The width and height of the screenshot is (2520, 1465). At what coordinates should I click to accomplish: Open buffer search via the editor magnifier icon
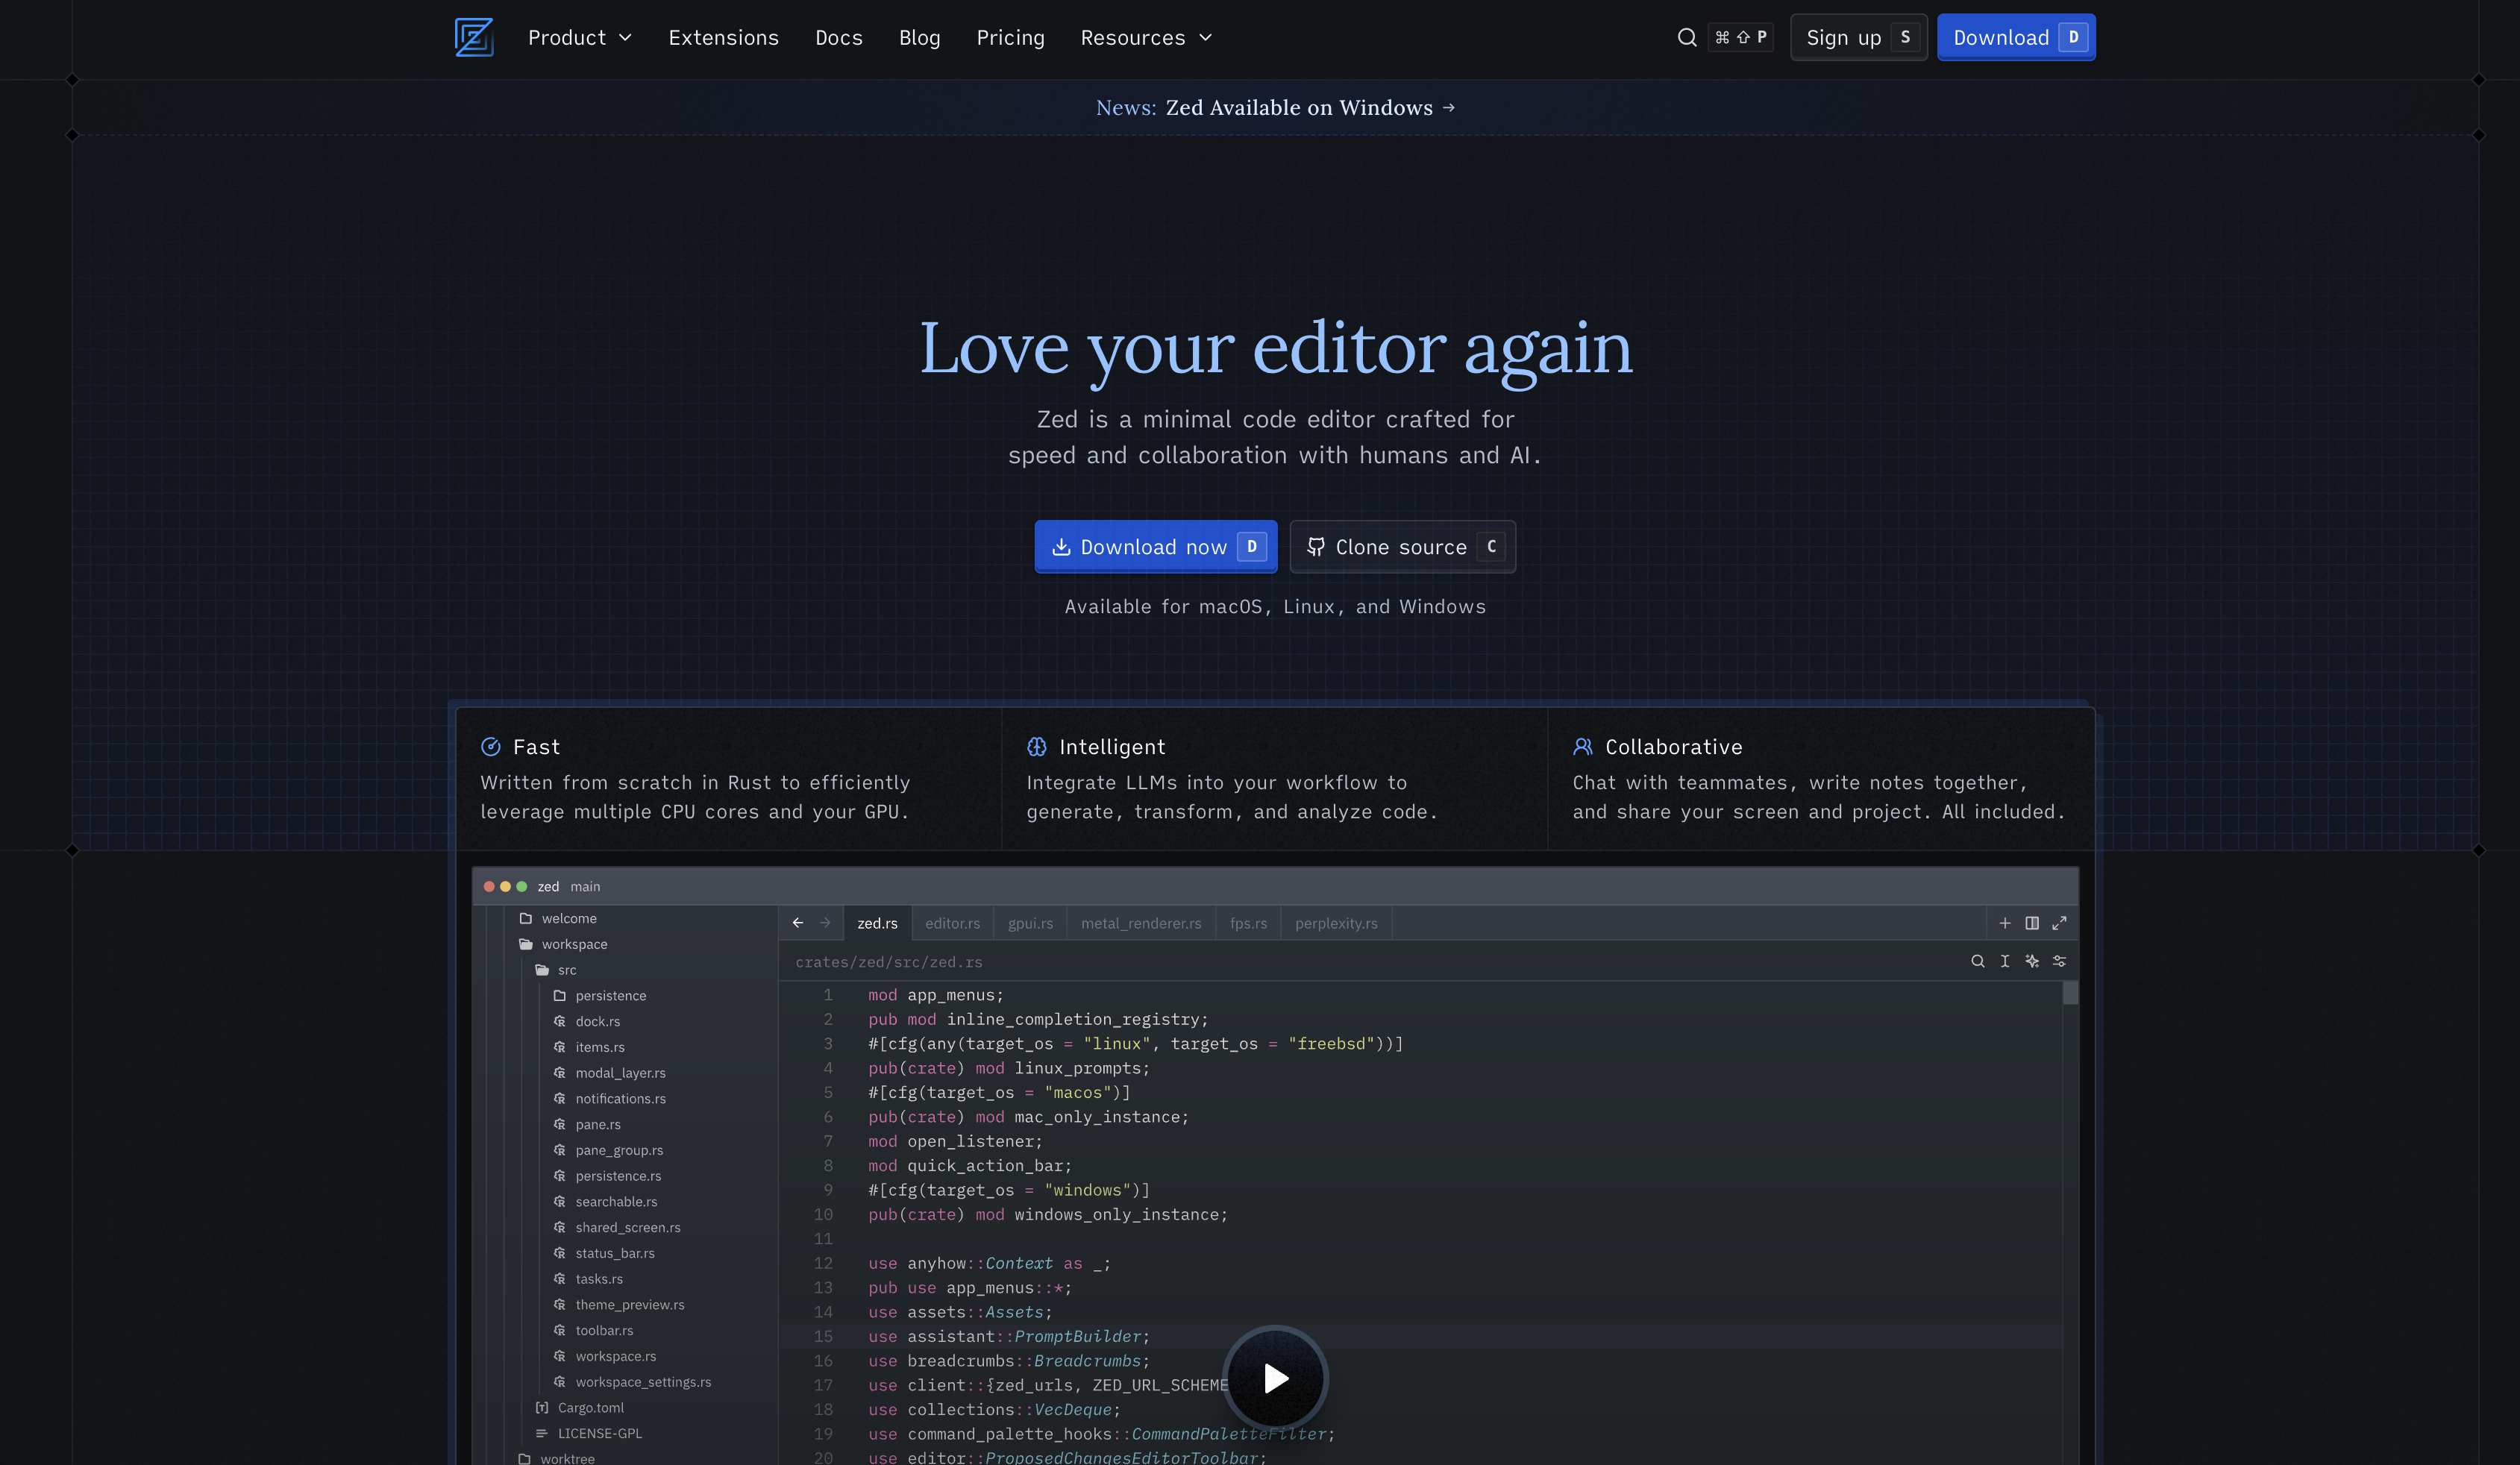point(1978,961)
